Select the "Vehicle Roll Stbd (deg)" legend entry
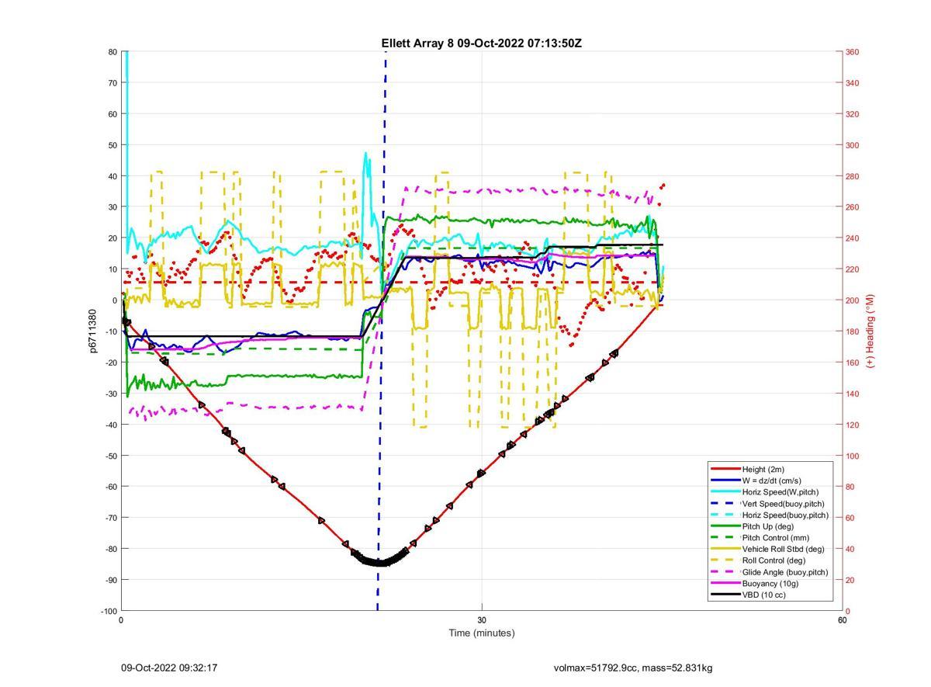The width and height of the screenshot is (931, 687). pos(784,549)
